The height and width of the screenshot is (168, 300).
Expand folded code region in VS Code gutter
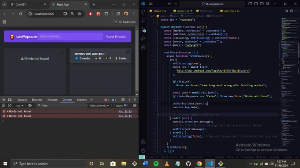click(x=158, y=114)
